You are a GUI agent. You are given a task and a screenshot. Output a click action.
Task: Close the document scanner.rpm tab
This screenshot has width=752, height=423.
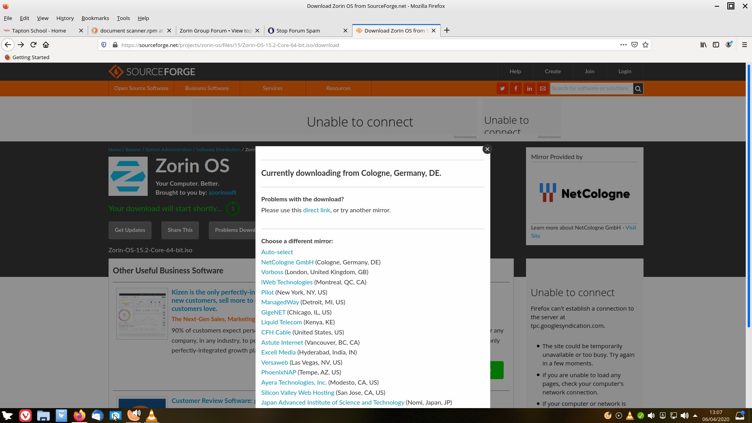(x=169, y=31)
